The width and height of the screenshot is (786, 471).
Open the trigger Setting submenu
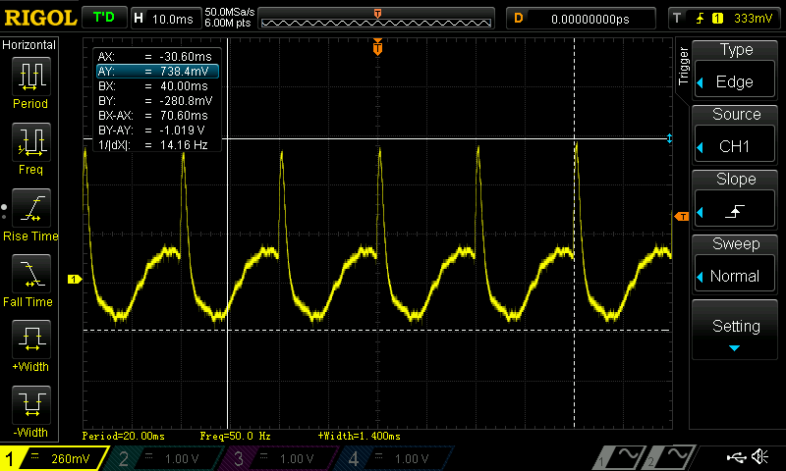(x=736, y=331)
